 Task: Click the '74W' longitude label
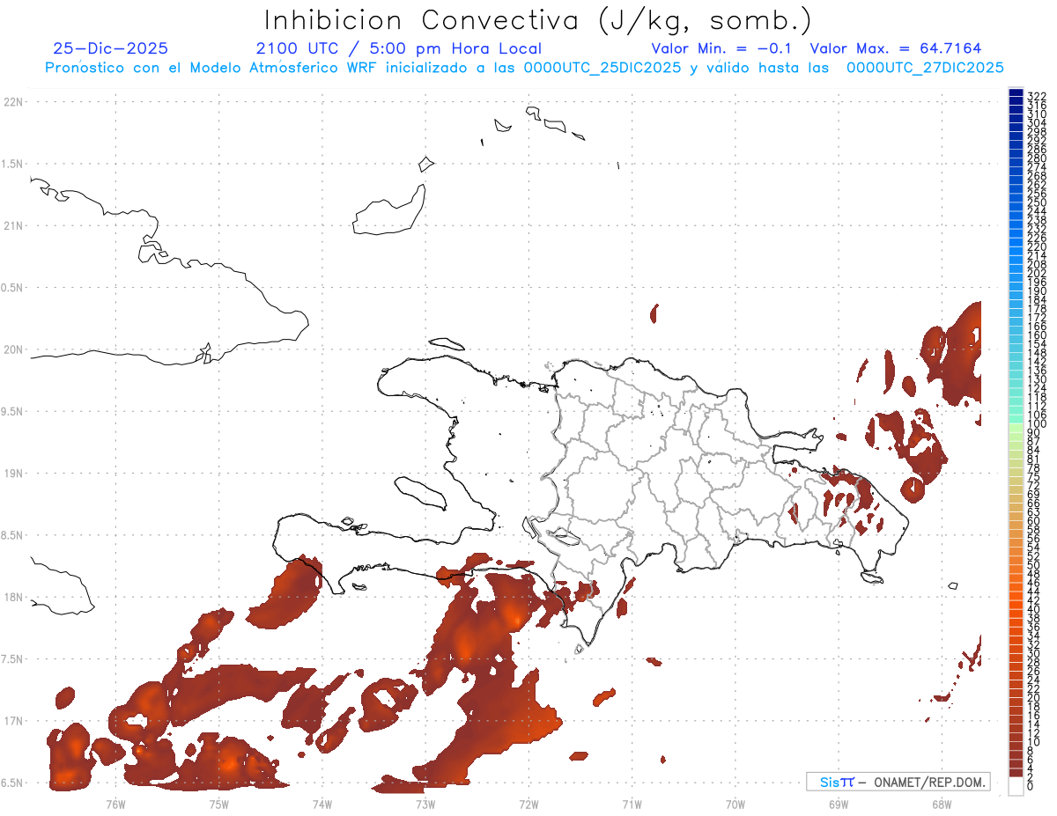point(322,803)
